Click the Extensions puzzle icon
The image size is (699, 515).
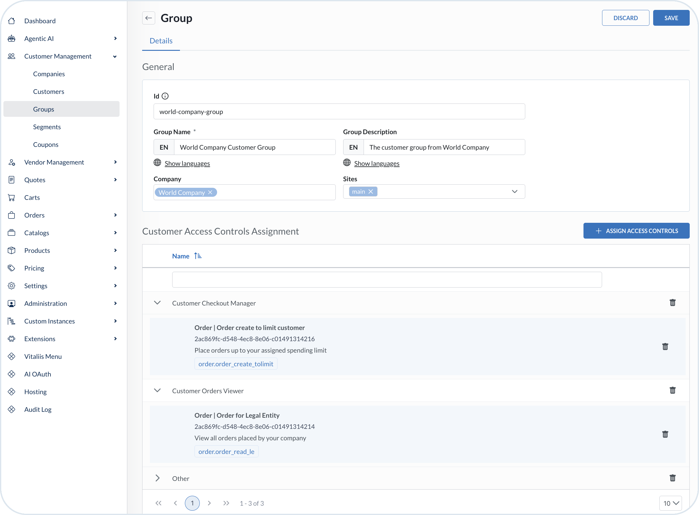(x=11, y=339)
